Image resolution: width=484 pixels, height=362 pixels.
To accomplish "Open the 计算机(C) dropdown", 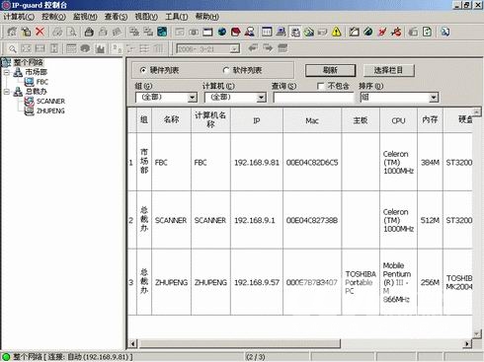I will 262,98.
